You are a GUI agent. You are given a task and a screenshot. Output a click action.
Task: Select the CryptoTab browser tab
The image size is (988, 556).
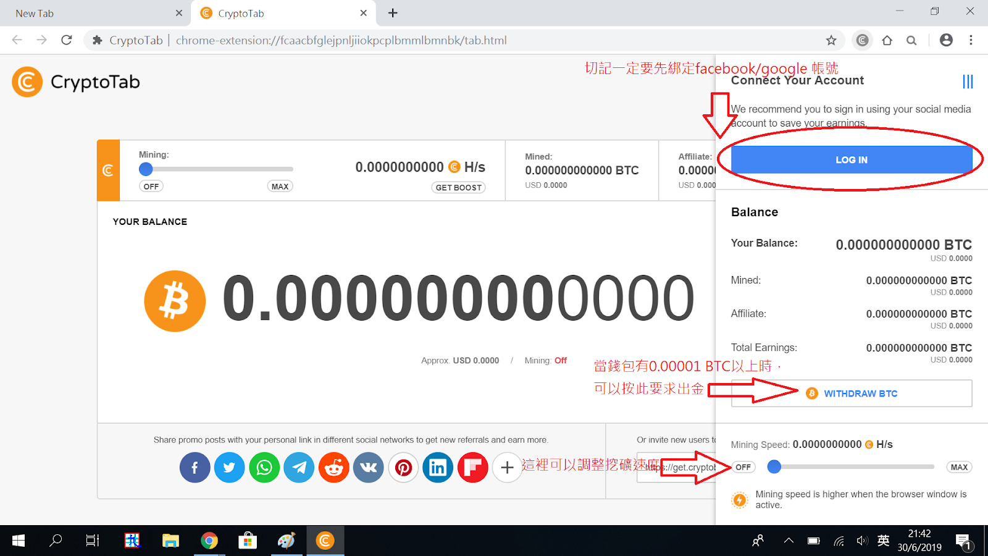click(x=284, y=13)
